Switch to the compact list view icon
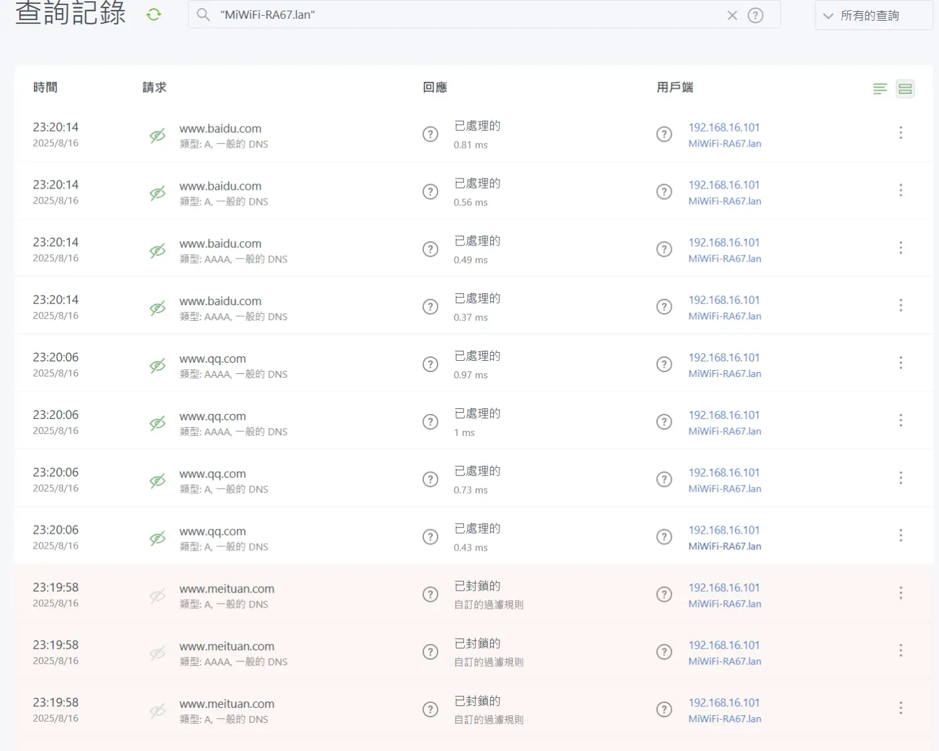The width and height of the screenshot is (939, 751). tap(880, 89)
